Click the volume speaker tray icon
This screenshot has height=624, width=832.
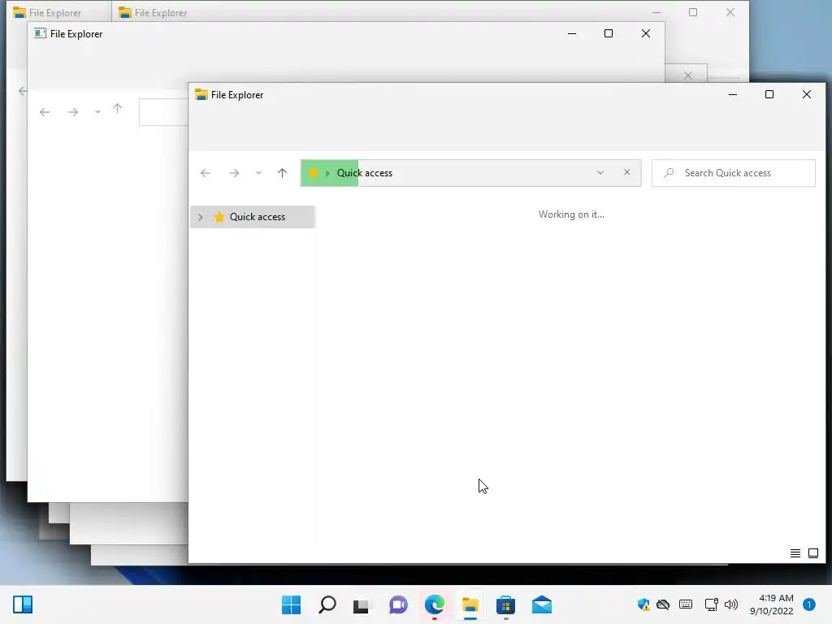pyautogui.click(x=731, y=604)
